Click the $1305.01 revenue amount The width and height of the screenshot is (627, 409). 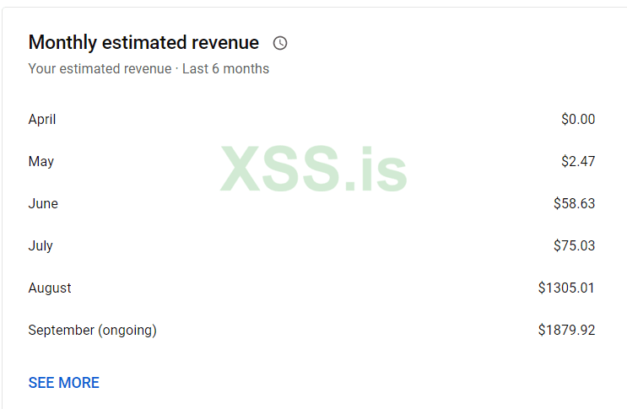(566, 288)
